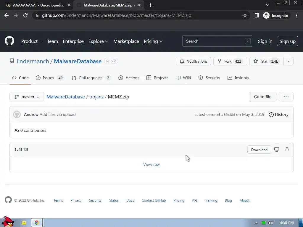Image resolution: width=303 pixels, height=227 pixels.
Task: Reload the page with the refresh icon
Action: (25, 15)
